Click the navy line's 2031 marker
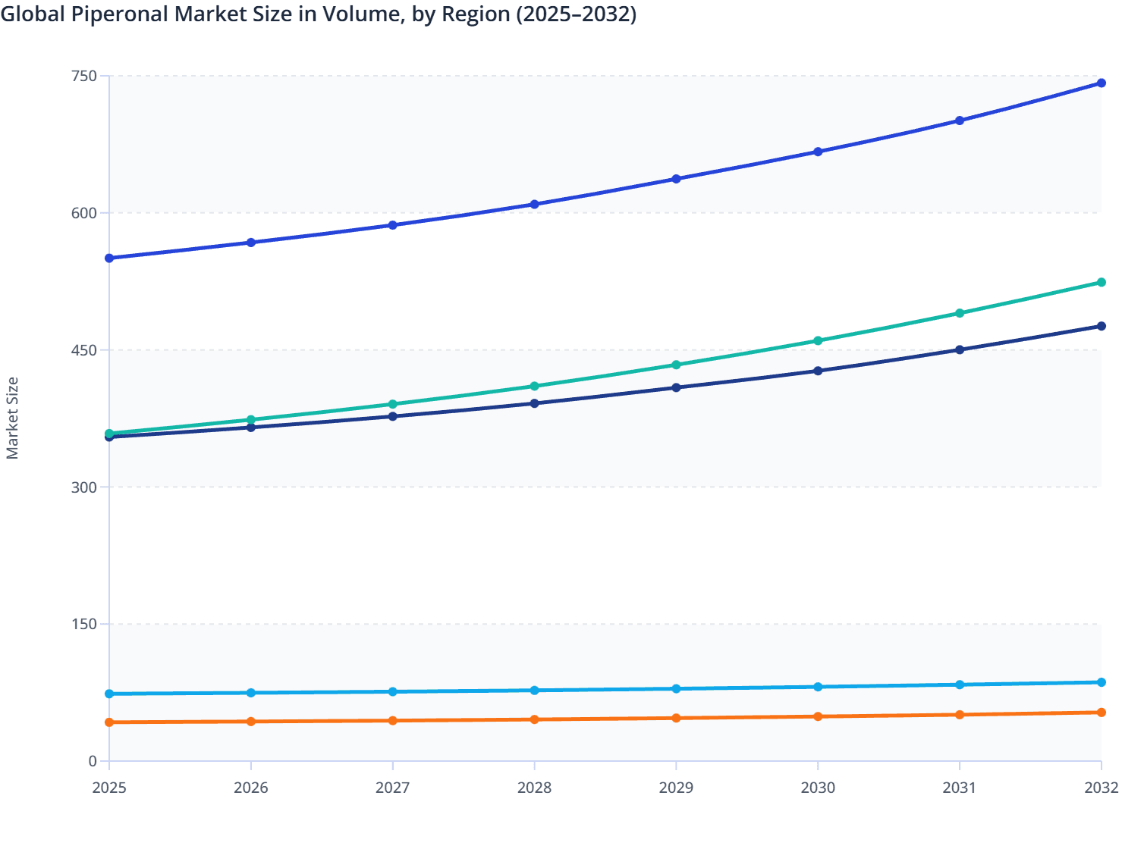 click(959, 351)
